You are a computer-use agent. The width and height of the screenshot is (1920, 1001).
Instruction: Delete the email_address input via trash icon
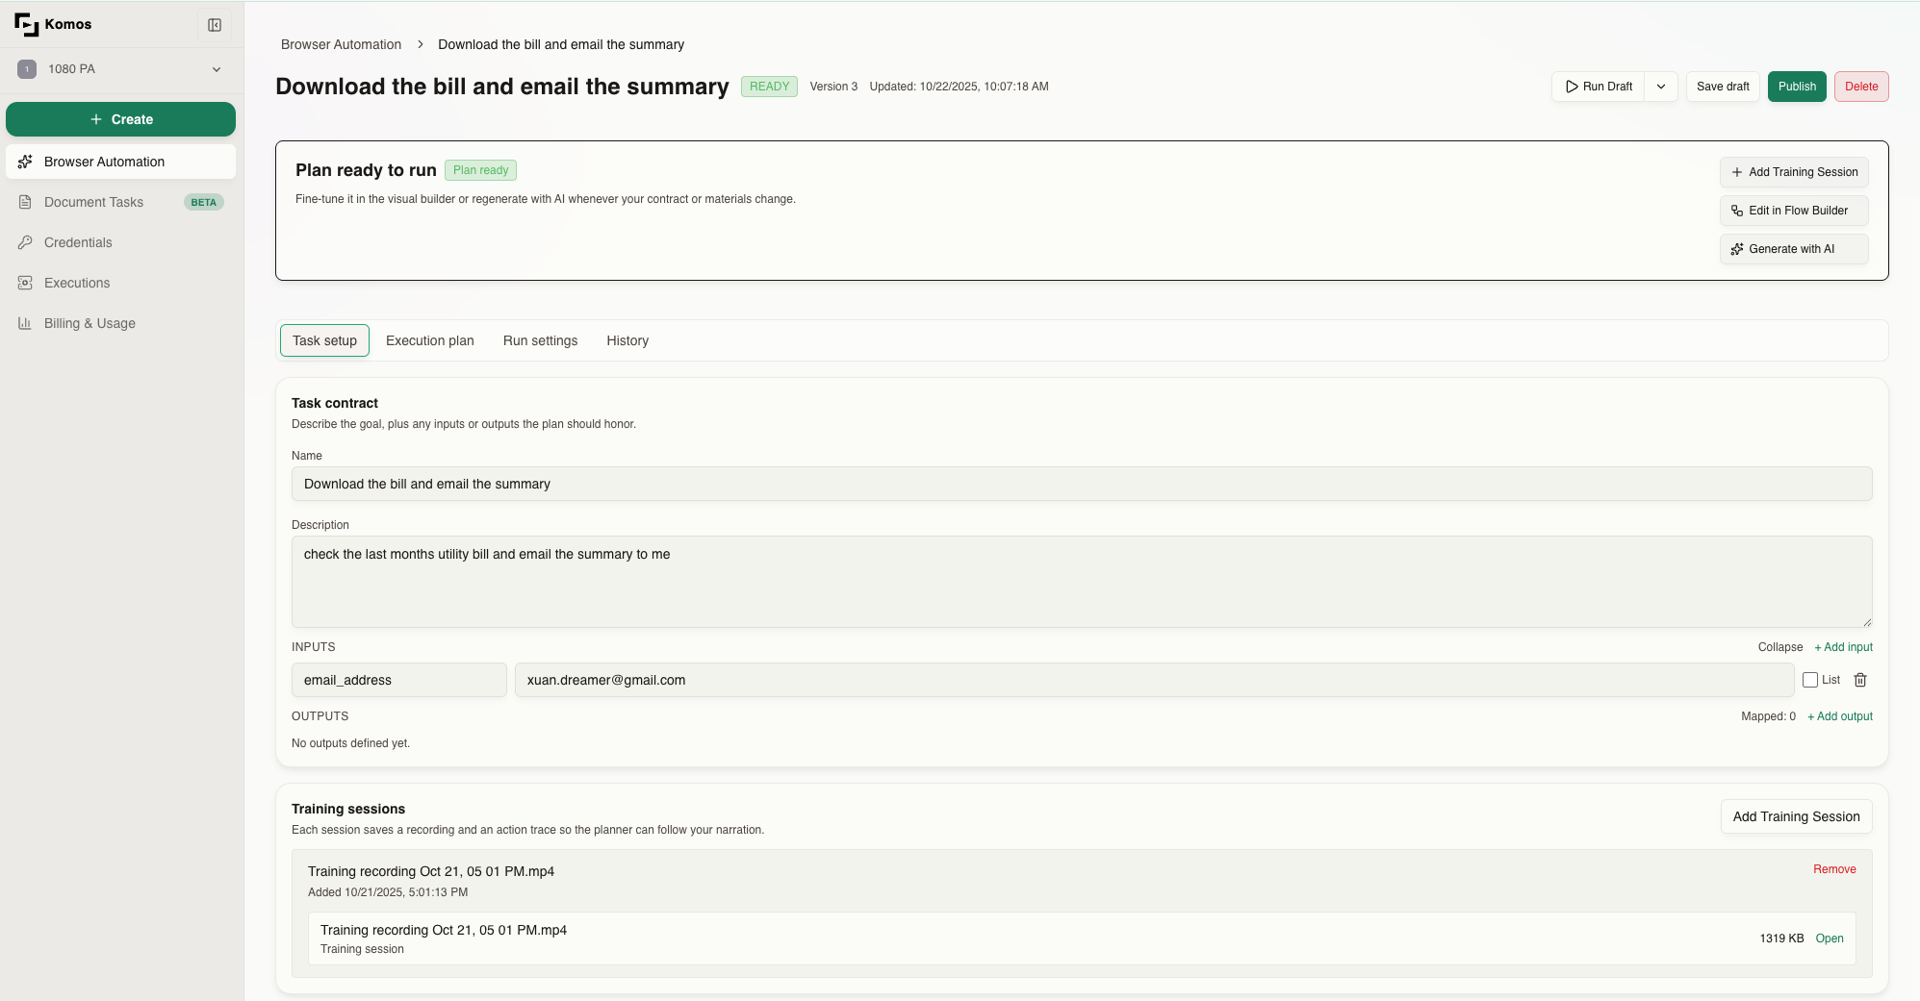coord(1860,680)
